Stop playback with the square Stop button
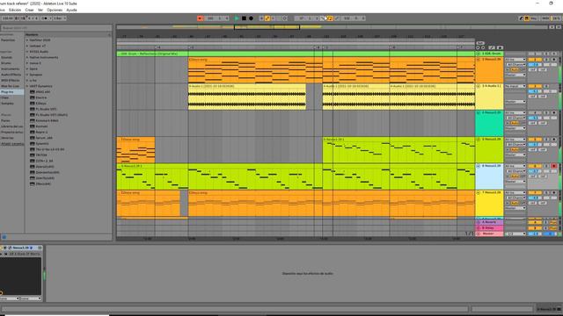Viewport: 563px width, 316px height. click(244, 18)
